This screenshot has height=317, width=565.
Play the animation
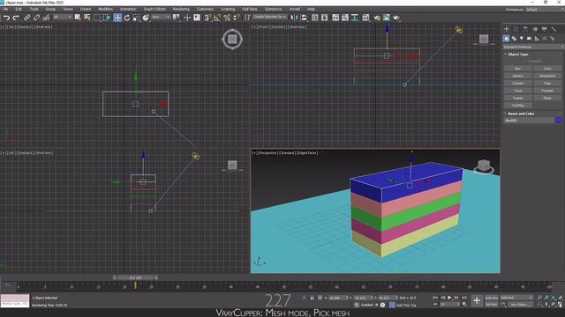449,298
